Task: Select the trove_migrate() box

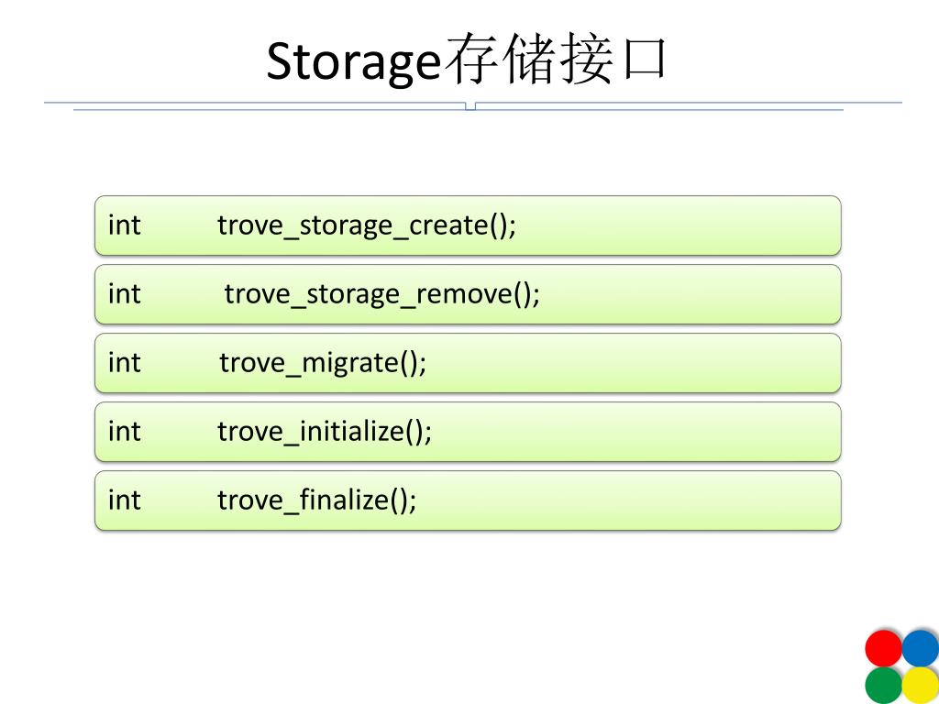Action: tap(468, 363)
